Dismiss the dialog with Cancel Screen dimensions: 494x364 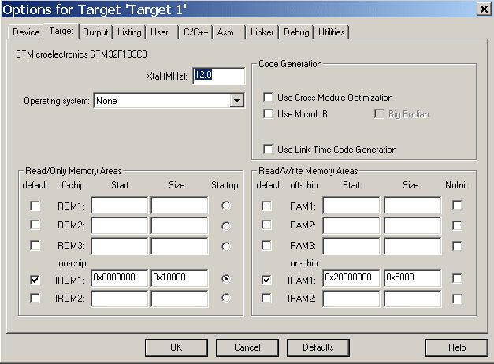(x=247, y=347)
